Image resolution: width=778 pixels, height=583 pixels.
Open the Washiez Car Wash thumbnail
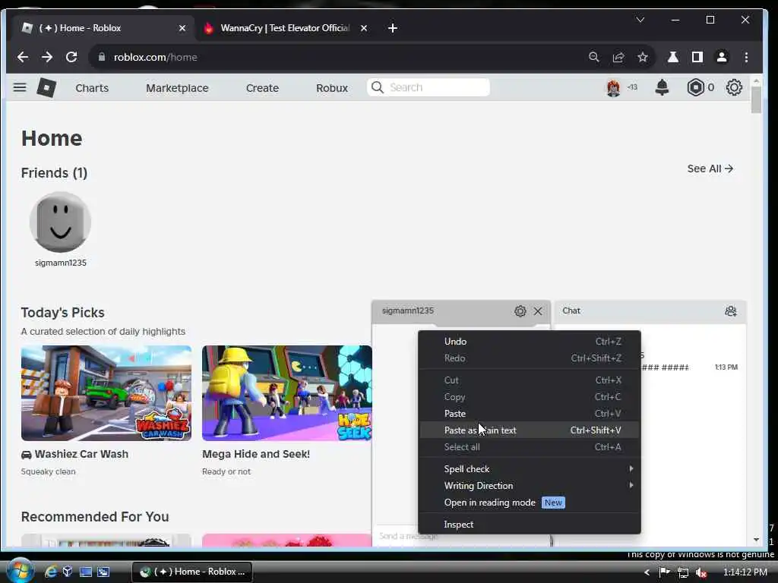click(106, 393)
